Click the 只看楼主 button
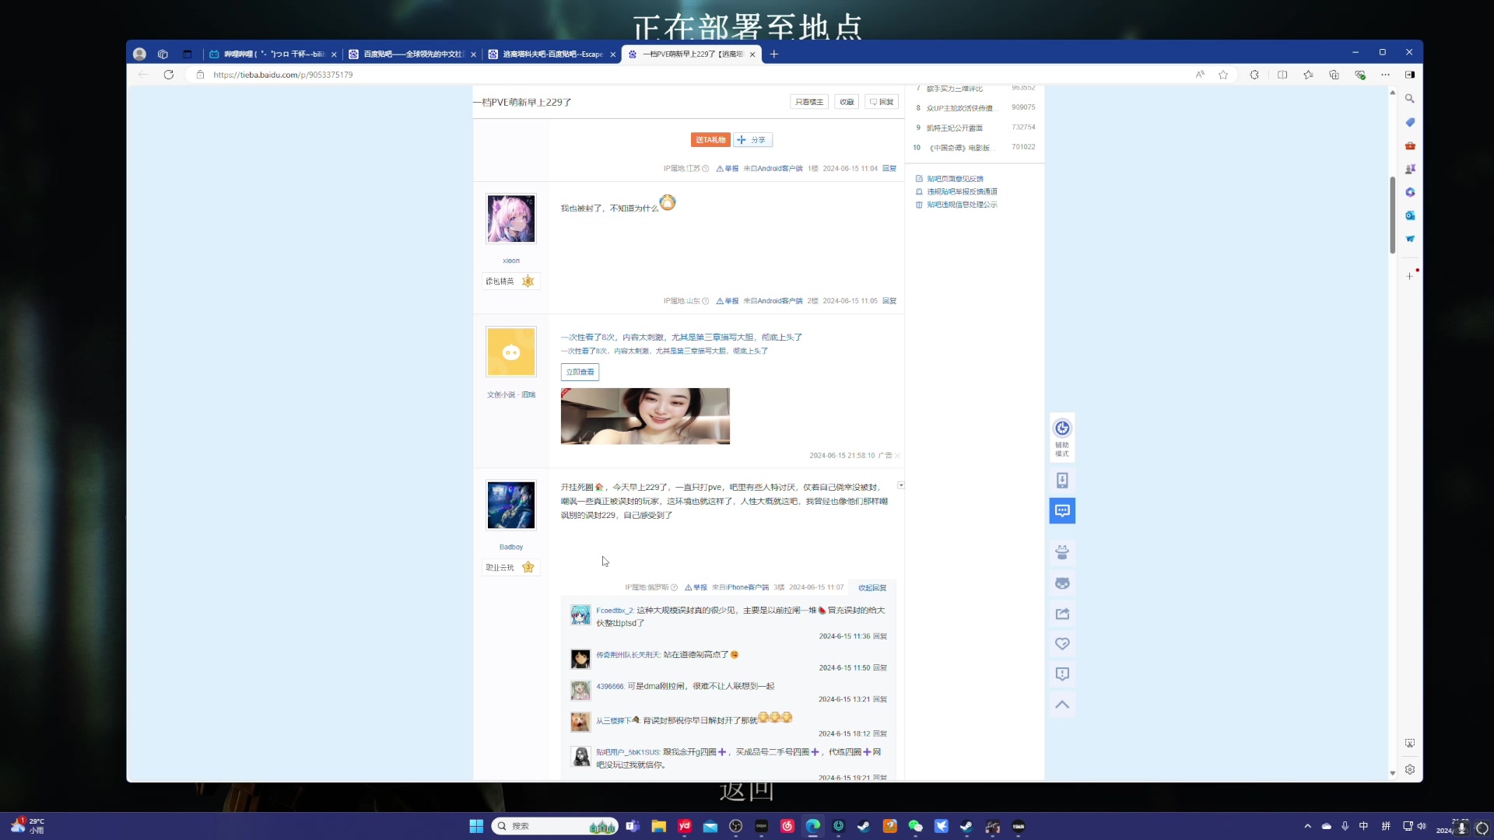 point(809,102)
